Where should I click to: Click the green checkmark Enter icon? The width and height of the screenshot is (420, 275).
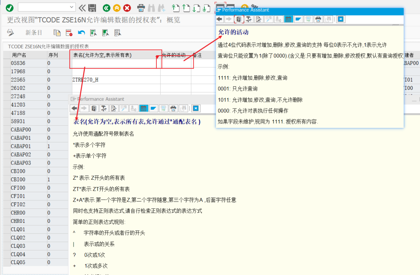click(x=10, y=8)
